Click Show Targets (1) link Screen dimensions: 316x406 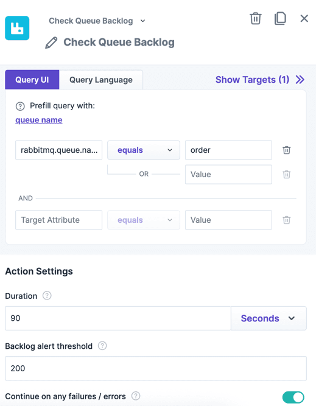pos(252,80)
